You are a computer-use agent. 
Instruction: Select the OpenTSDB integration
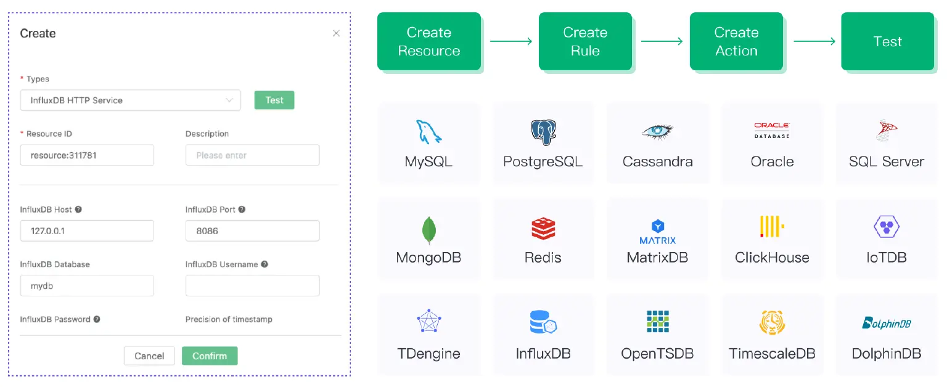click(657, 335)
